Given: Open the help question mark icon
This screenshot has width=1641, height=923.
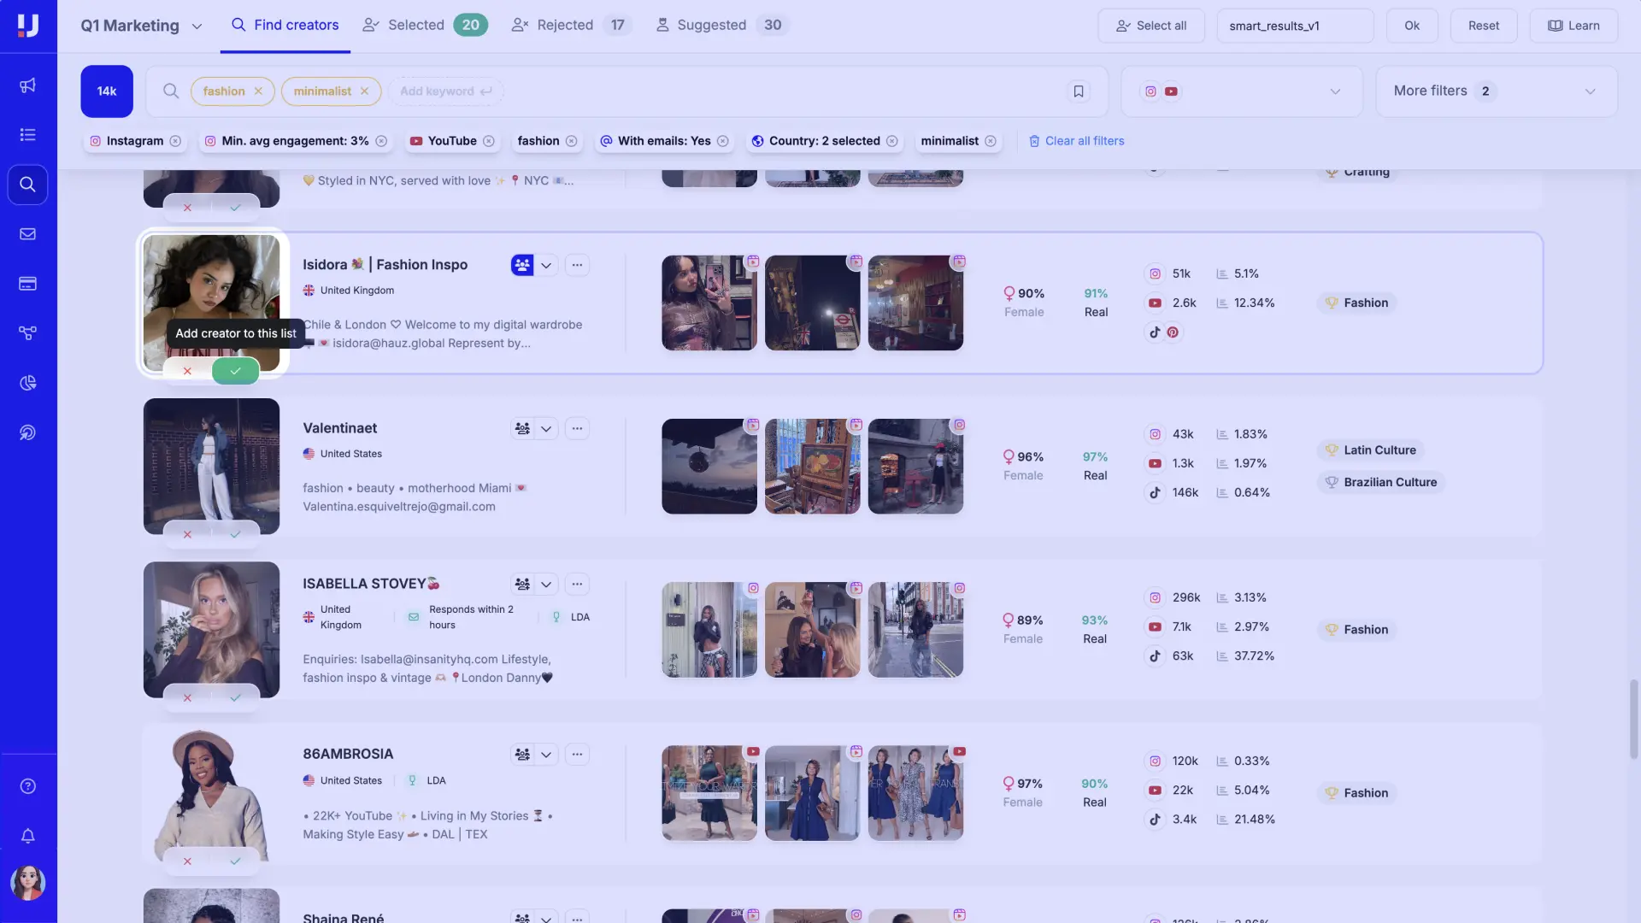Looking at the screenshot, I should (27, 786).
